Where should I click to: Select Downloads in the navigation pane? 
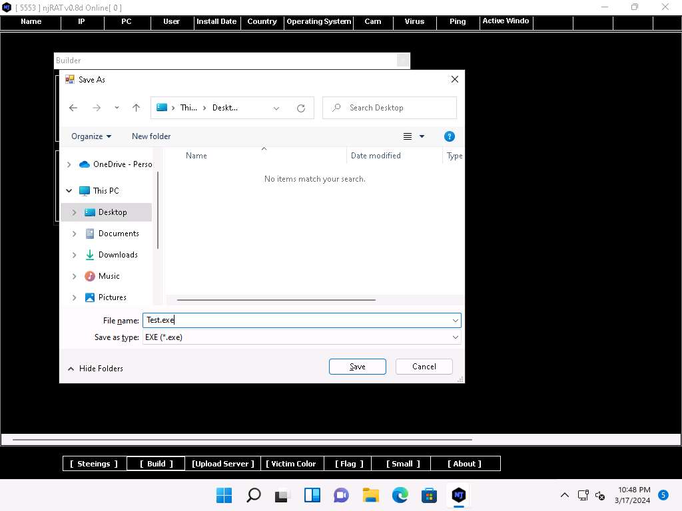(x=118, y=255)
